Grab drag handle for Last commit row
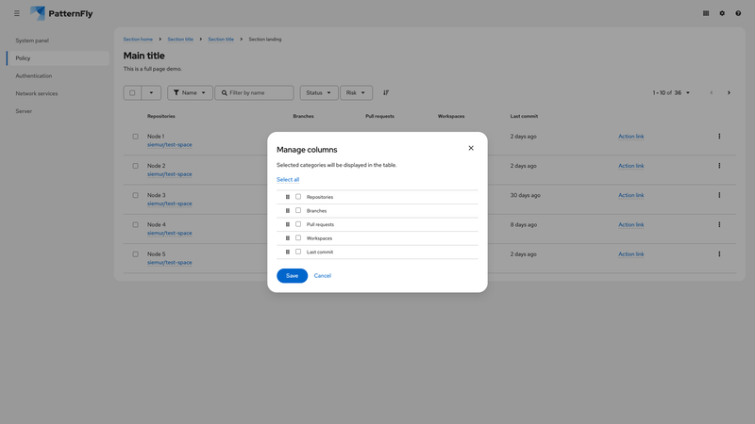Viewport: 755px width, 424px height. pyautogui.click(x=288, y=252)
